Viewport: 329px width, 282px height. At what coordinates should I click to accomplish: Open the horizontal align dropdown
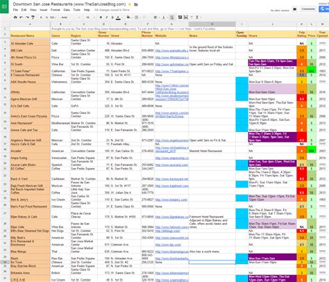point(156,17)
